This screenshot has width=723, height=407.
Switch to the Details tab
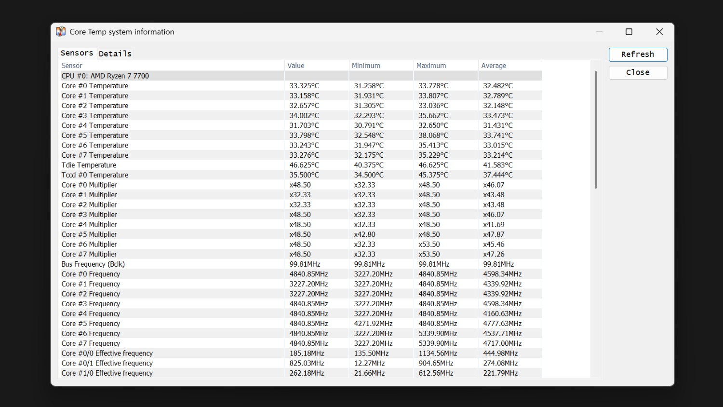click(x=115, y=54)
